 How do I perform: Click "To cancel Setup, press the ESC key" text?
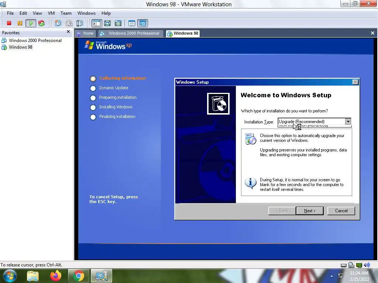(114, 199)
